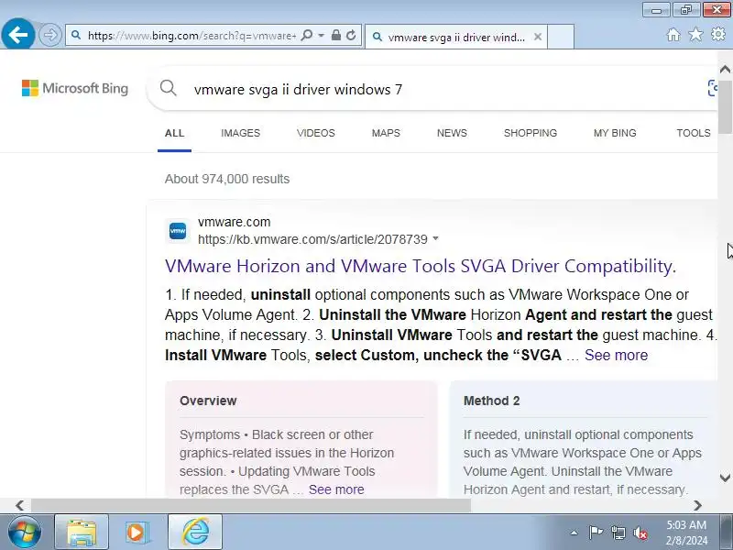Click See more in Overview card
The width and height of the screenshot is (733, 550).
(336, 489)
